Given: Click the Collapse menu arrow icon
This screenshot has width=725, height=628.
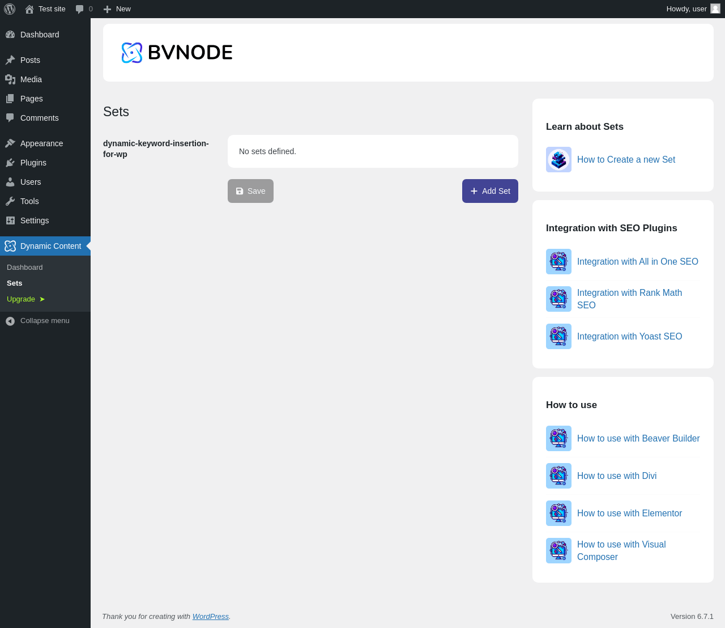Looking at the screenshot, I should (x=10, y=321).
